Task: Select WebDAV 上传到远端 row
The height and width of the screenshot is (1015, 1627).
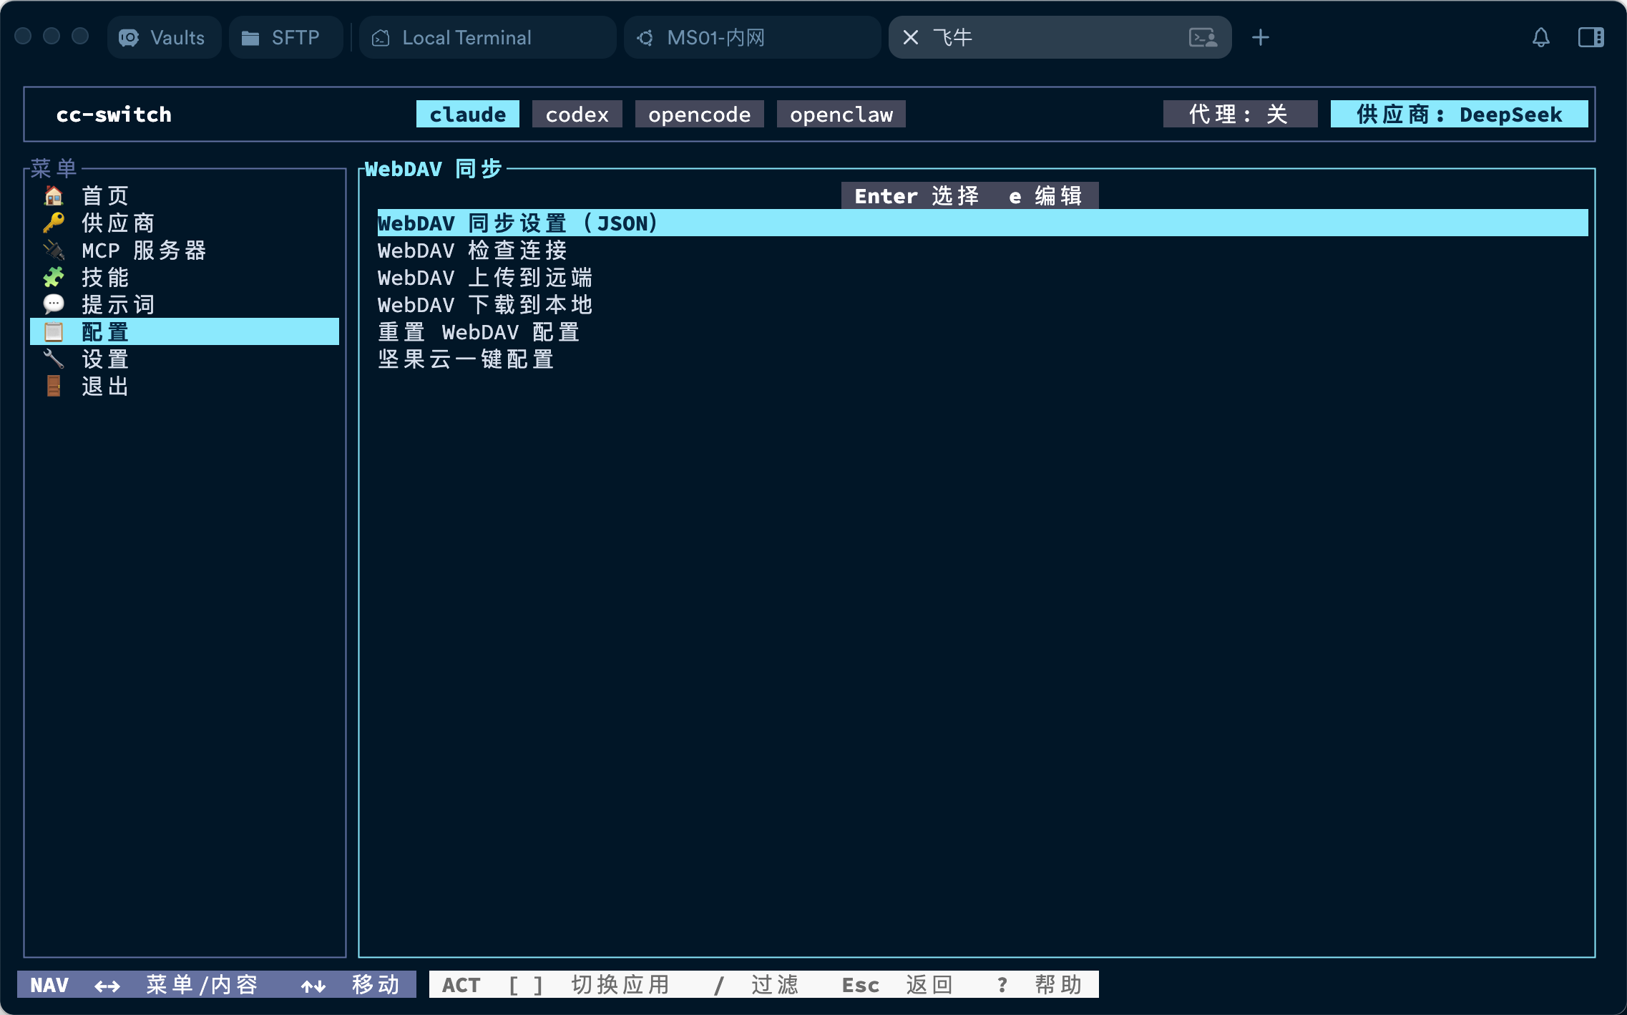Action: pos(982,277)
